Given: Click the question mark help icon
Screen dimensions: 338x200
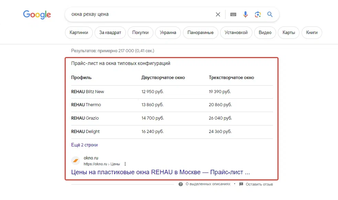Looking at the screenshot, I should click(x=181, y=184).
